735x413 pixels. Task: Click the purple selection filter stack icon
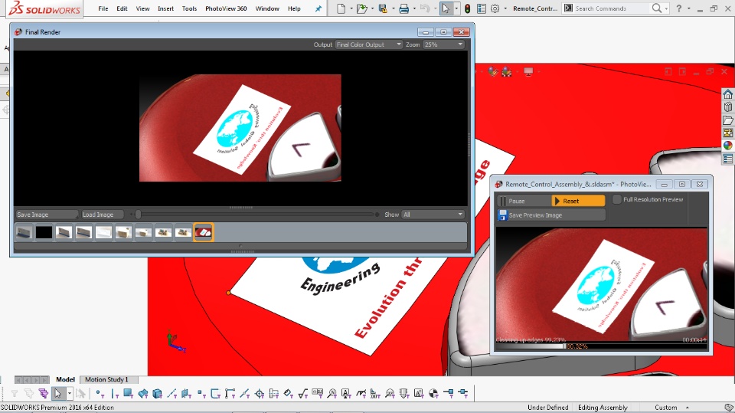[43, 393]
